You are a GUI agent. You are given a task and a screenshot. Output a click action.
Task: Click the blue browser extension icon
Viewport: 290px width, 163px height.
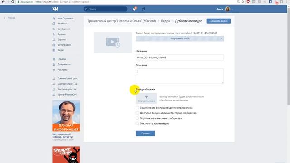[x=270, y=2]
